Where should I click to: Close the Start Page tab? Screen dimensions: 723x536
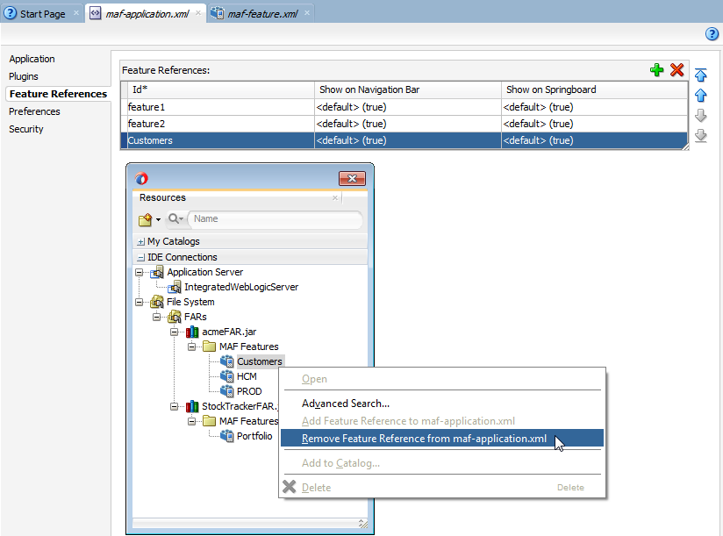(76, 13)
